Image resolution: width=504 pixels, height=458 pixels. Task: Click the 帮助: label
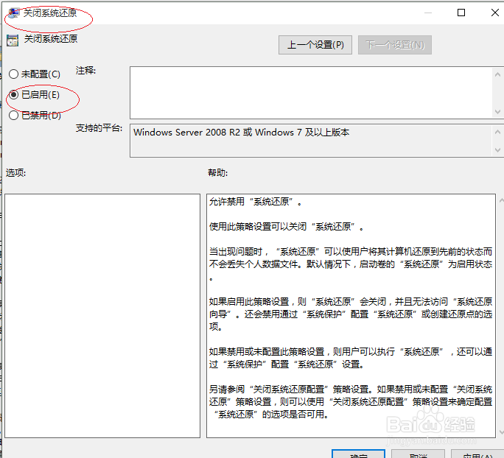click(x=218, y=173)
